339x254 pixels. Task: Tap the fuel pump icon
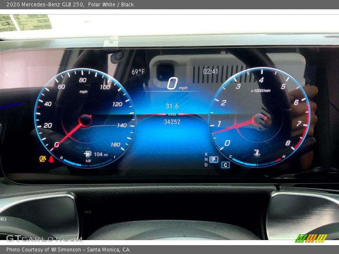(x=88, y=154)
